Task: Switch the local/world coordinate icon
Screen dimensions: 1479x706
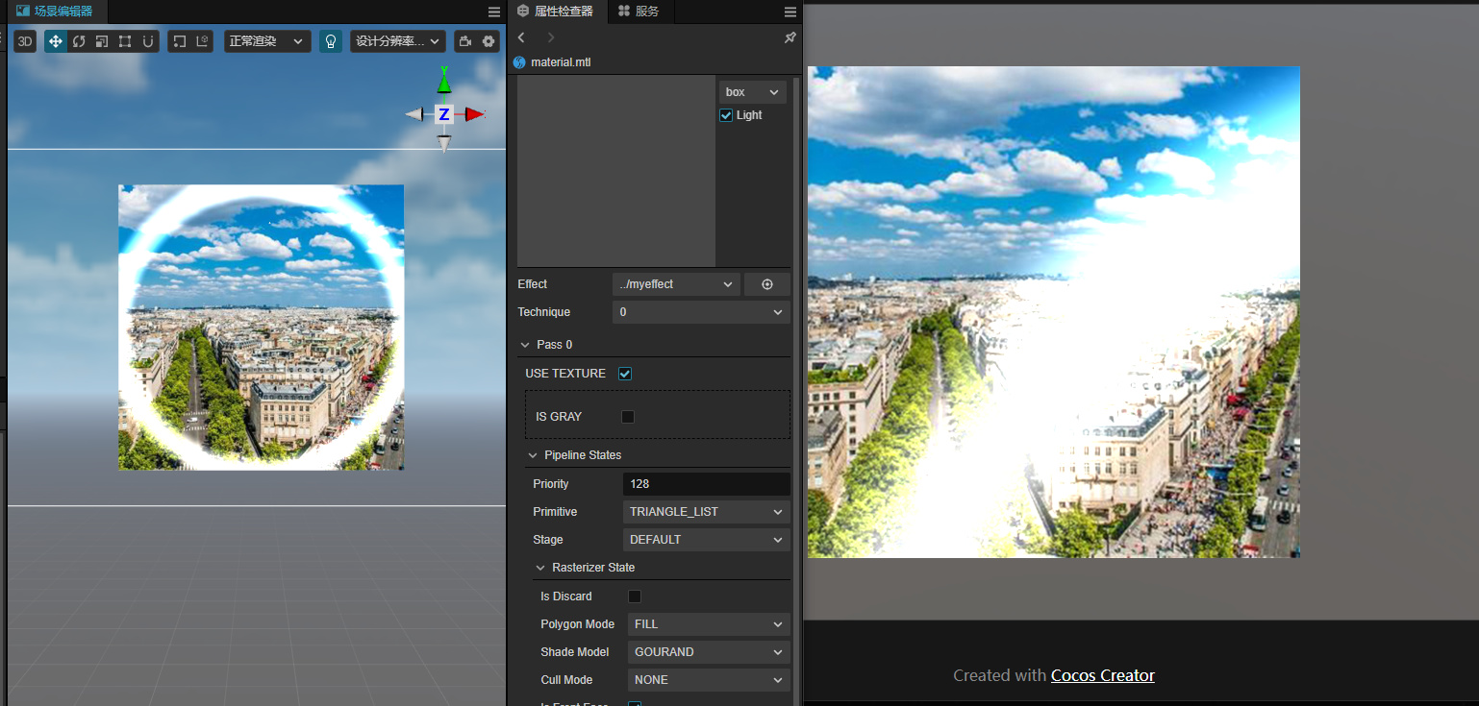Action: click(x=202, y=41)
